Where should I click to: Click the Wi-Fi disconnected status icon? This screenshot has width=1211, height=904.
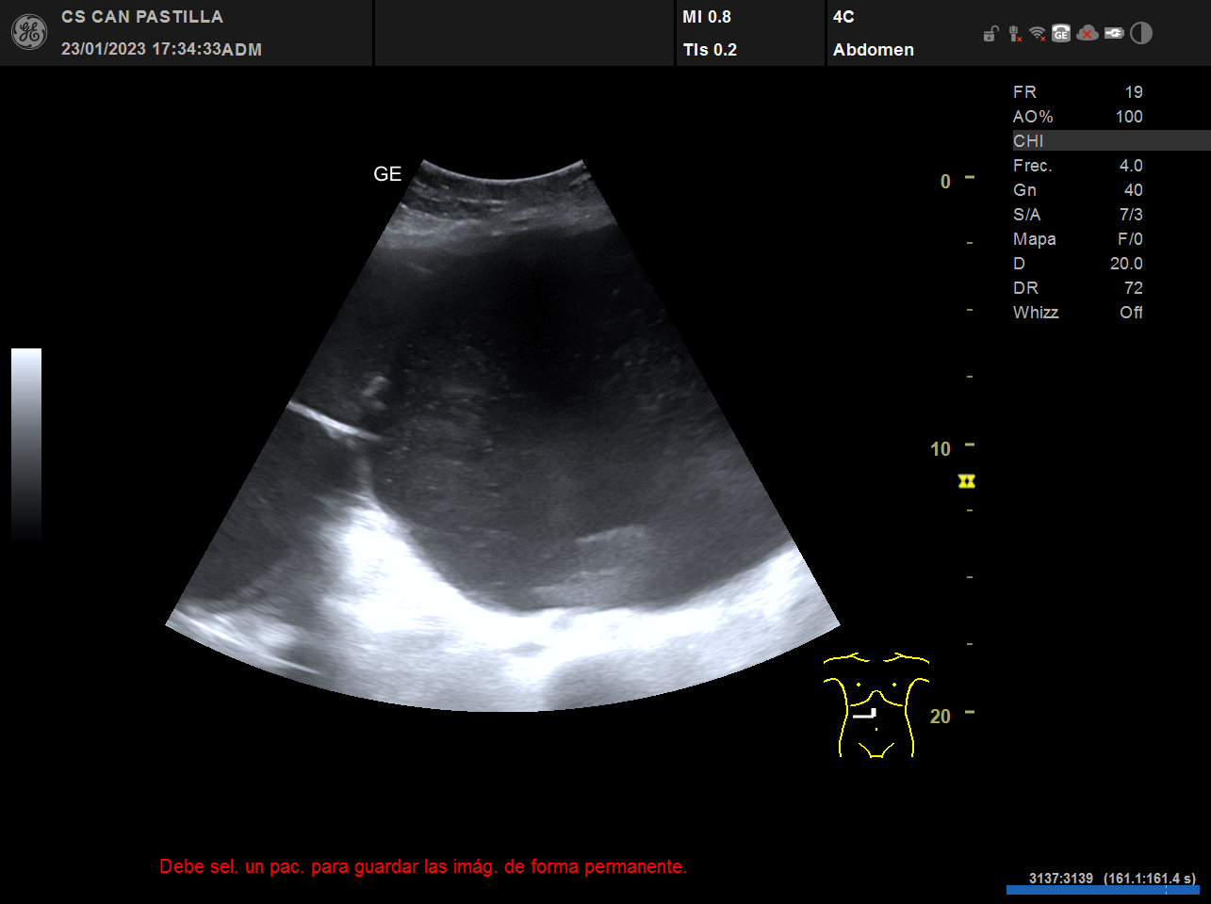coord(1038,34)
